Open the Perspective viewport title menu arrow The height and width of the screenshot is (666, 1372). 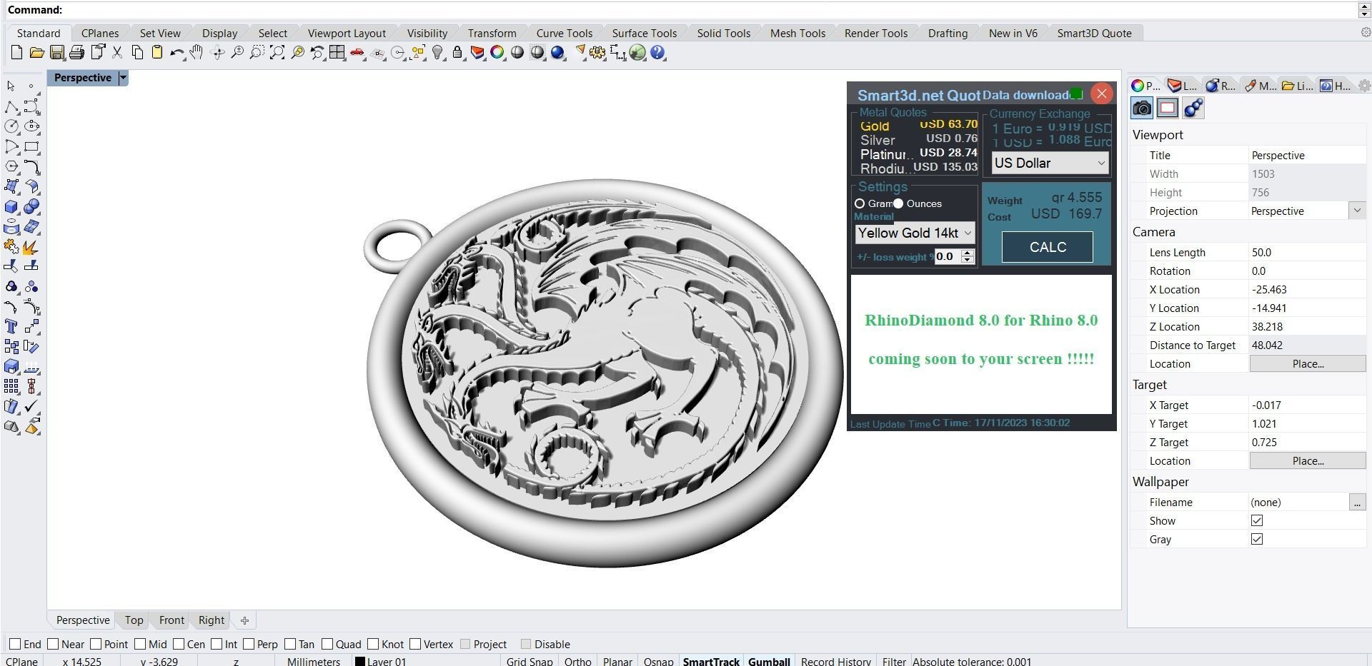pyautogui.click(x=123, y=78)
